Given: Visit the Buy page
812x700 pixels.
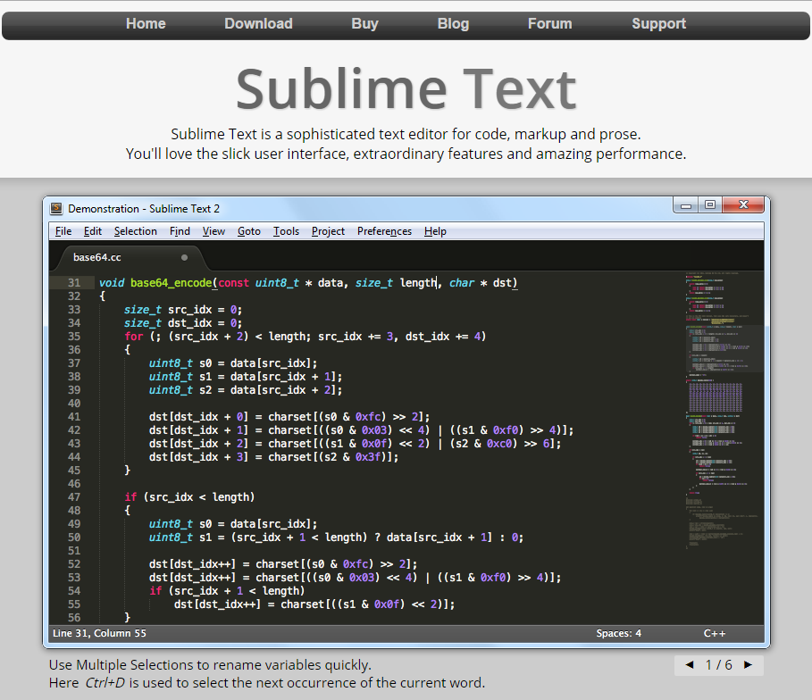Looking at the screenshot, I should (364, 24).
